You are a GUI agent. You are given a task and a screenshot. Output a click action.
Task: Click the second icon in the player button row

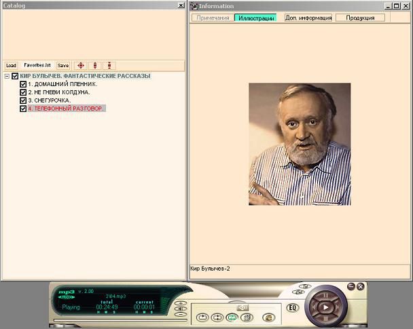click(x=217, y=317)
